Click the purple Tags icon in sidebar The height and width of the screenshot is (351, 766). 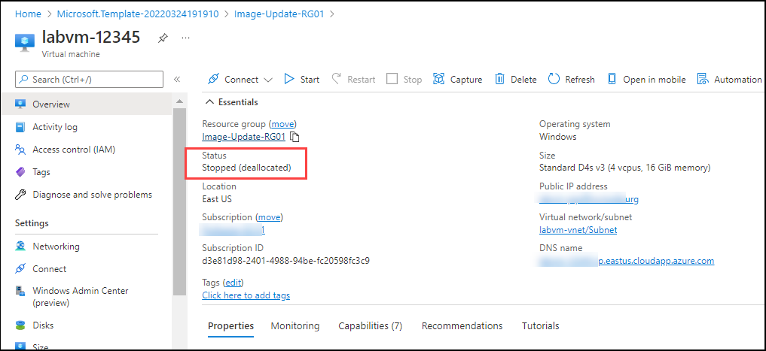click(x=20, y=172)
